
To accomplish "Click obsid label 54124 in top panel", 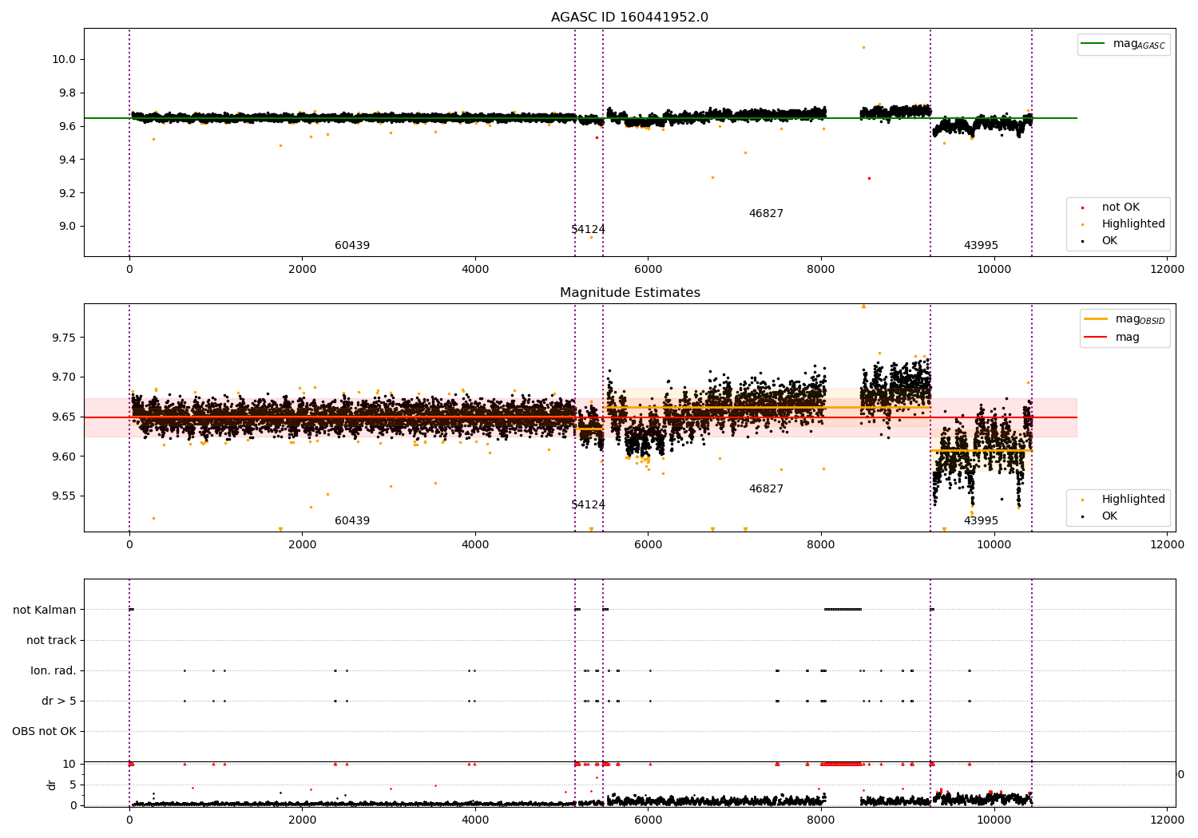I will coord(588,230).
